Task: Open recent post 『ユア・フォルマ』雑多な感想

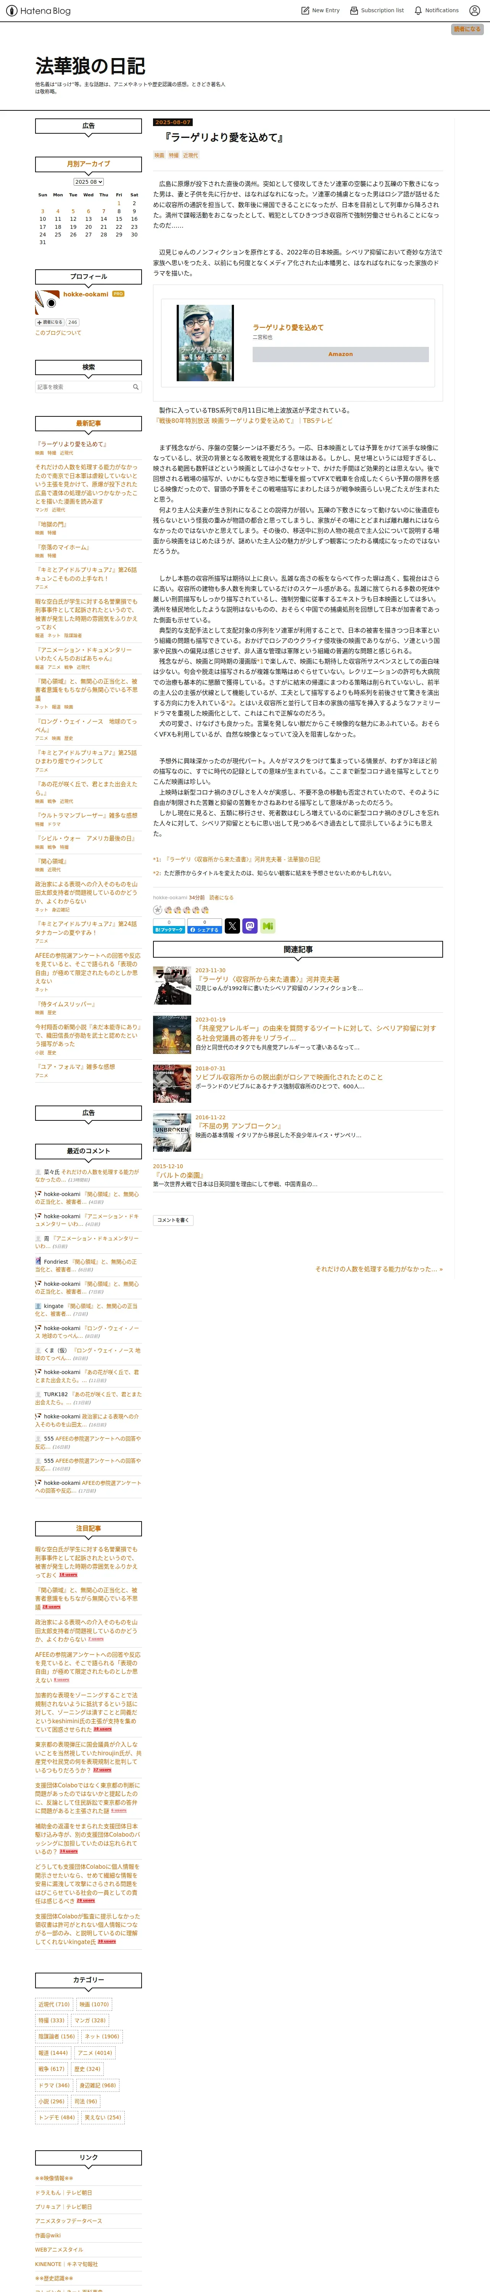Action: pyautogui.click(x=75, y=1067)
